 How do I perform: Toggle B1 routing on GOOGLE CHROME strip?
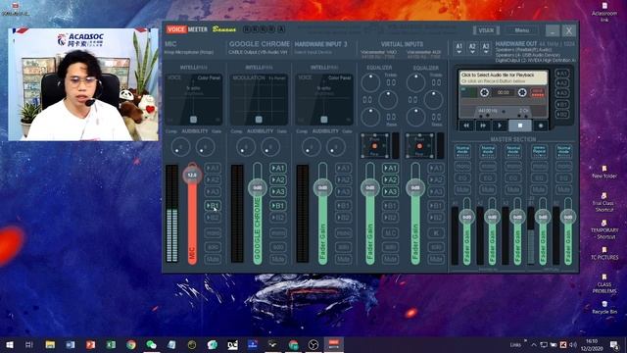click(x=278, y=205)
